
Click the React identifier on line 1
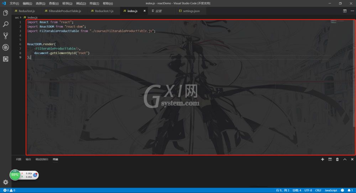pos(44,22)
